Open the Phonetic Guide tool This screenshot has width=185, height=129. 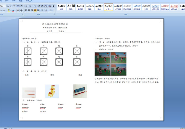point(18,6)
